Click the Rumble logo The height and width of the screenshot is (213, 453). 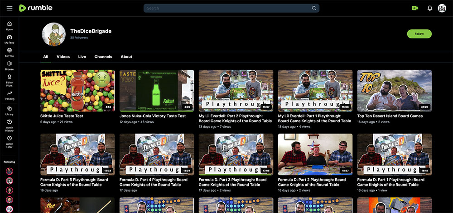pos(36,8)
